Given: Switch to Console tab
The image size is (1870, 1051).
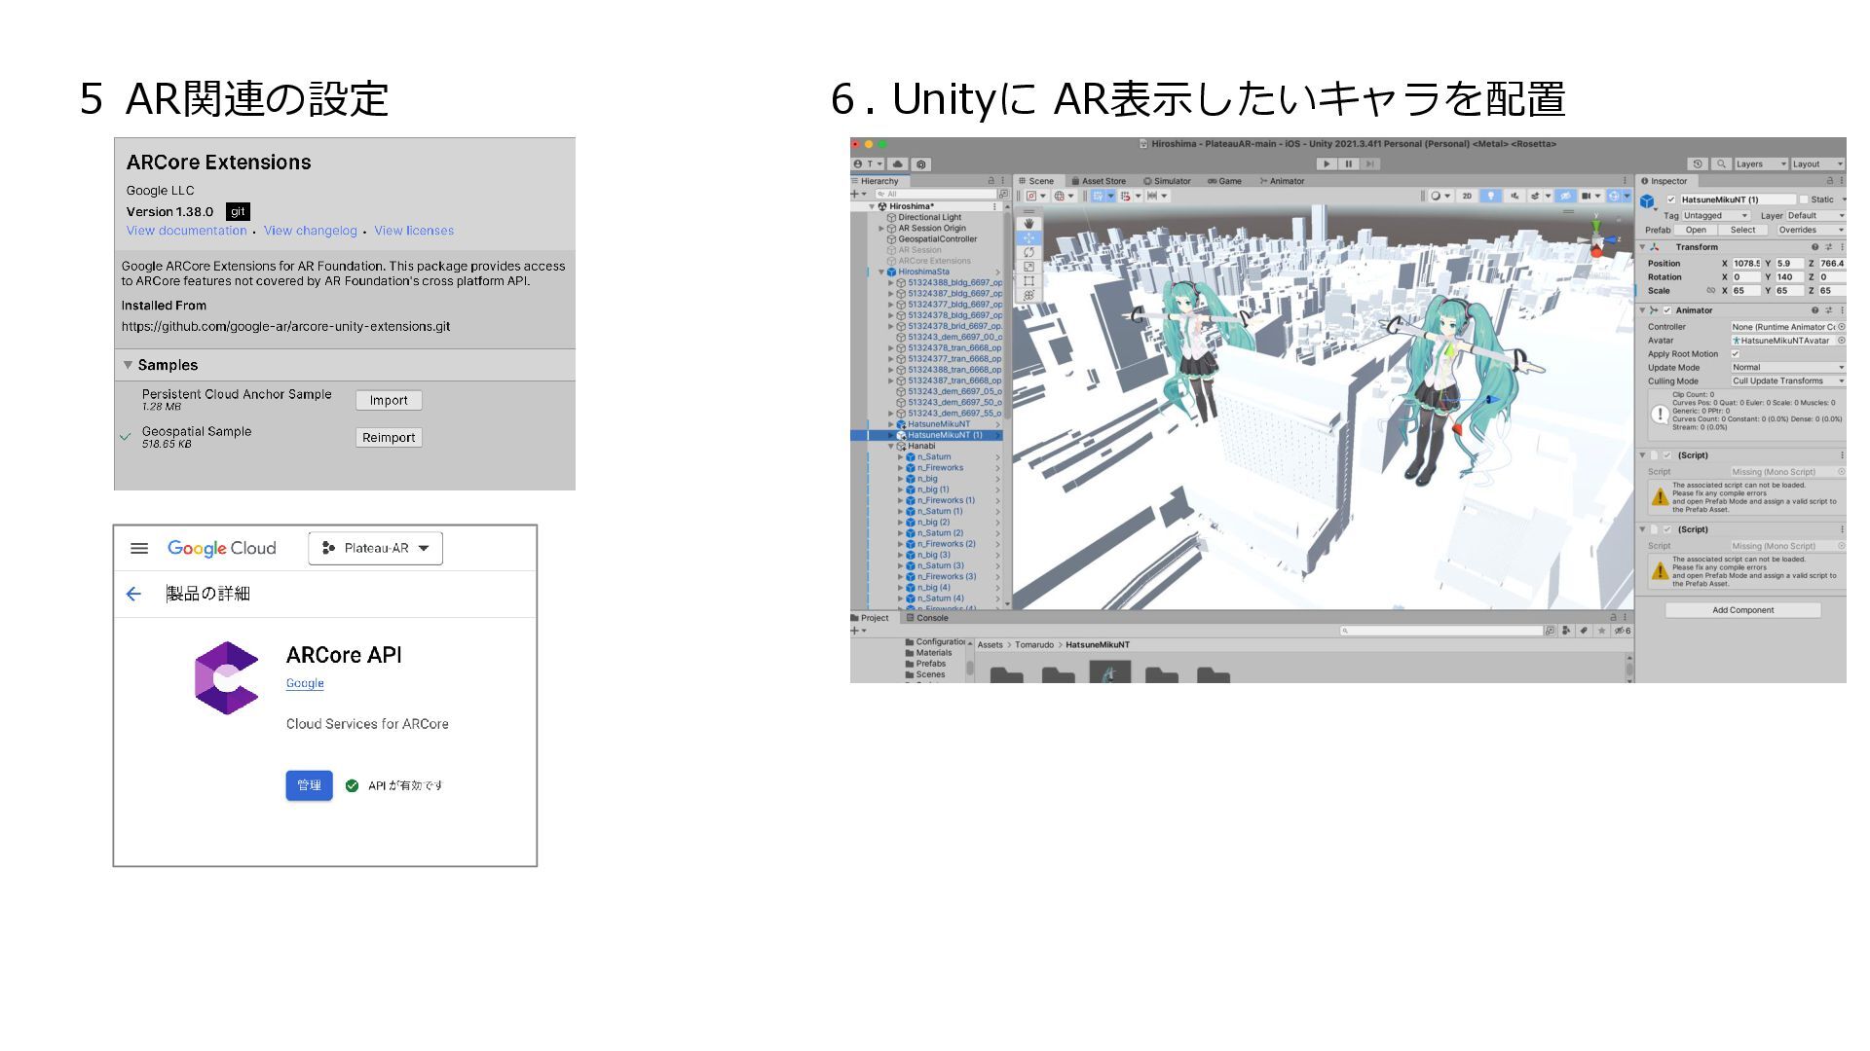Looking at the screenshot, I should pyautogui.click(x=926, y=618).
